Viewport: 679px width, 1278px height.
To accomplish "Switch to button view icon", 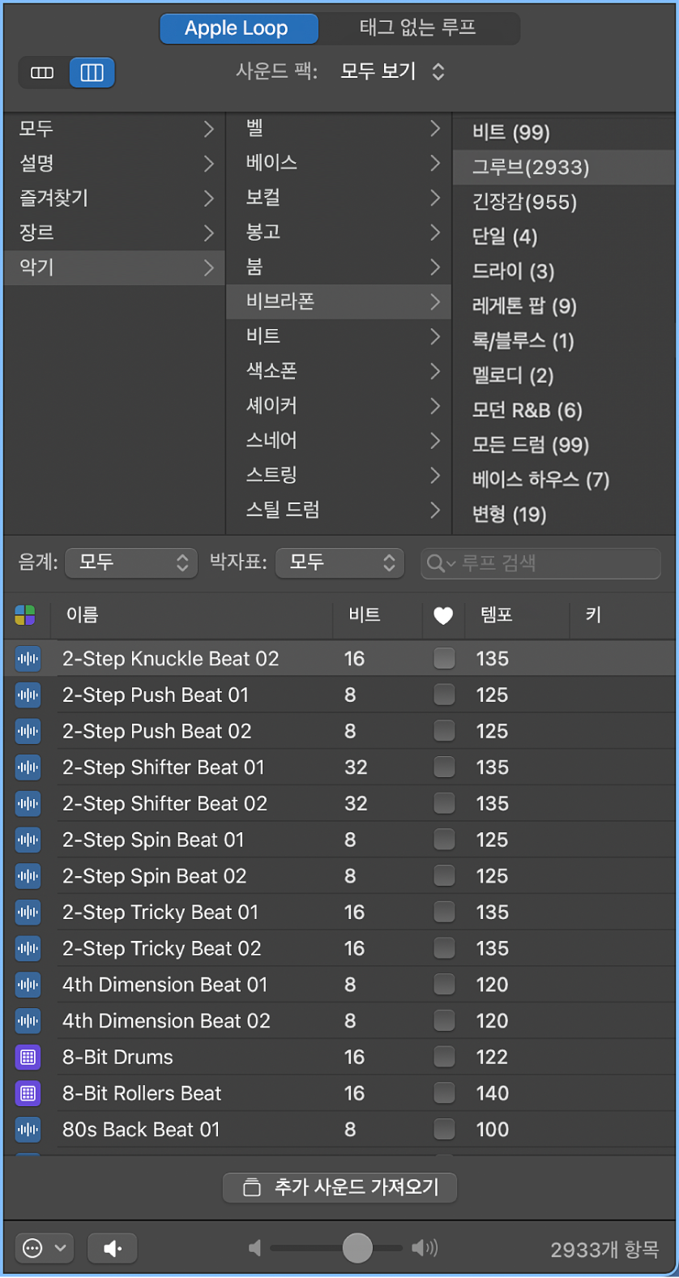I will click(x=42, y=73).
